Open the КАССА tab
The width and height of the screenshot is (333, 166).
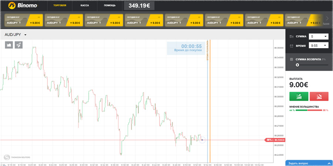85,6
